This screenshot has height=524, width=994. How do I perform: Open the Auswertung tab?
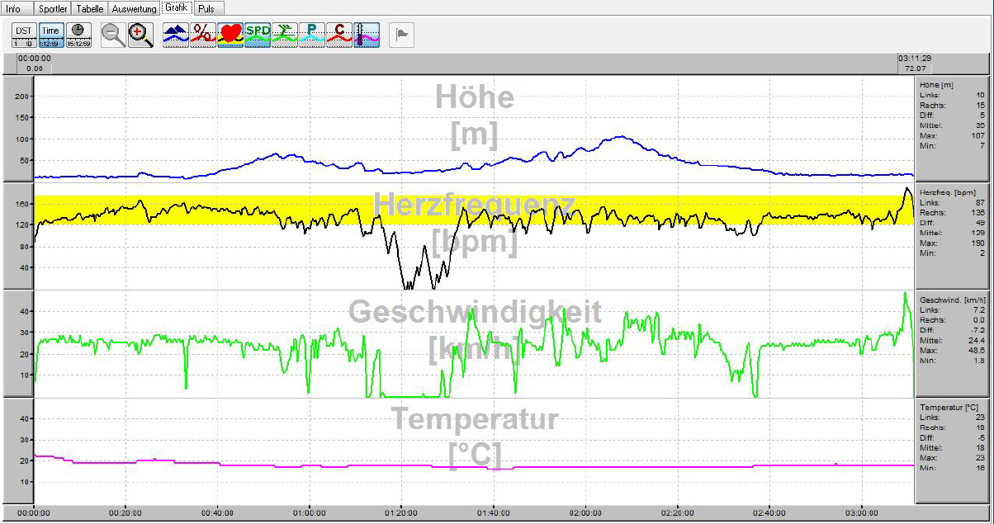click(135, 8)
